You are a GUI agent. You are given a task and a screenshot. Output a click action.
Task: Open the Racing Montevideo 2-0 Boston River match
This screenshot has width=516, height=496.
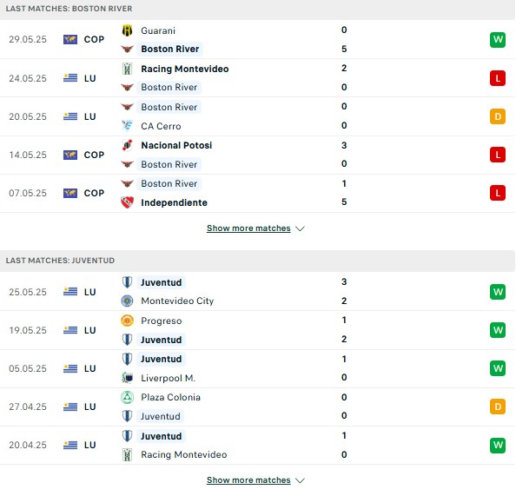pyautogui.click(x=257, y=78)
